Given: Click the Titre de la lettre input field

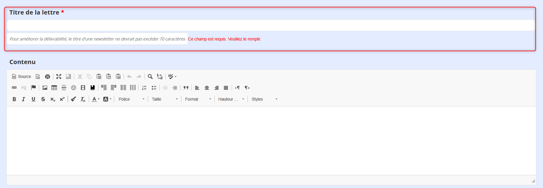Looking at the screenshot, I should pos(271,25).
